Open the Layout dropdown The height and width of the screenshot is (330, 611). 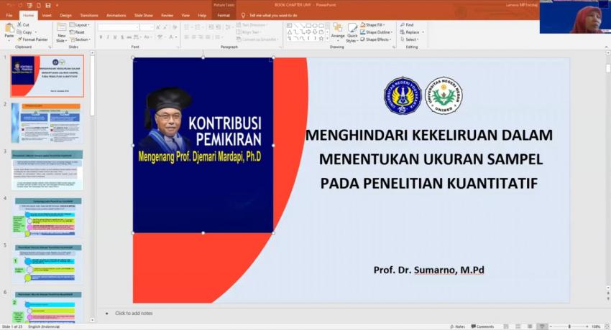click(80, 24)
